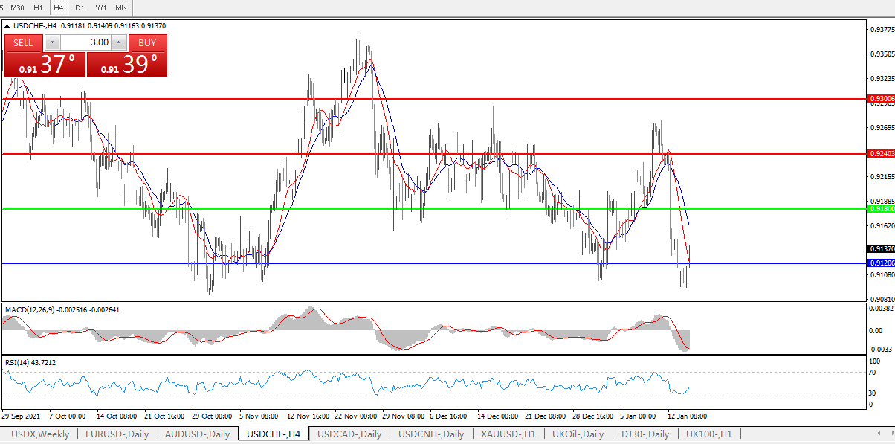The width and height of the screenshot is (895, 444).
Task: Open the XAUUSD-,H1 chart tab
Action: coord(508,434)
